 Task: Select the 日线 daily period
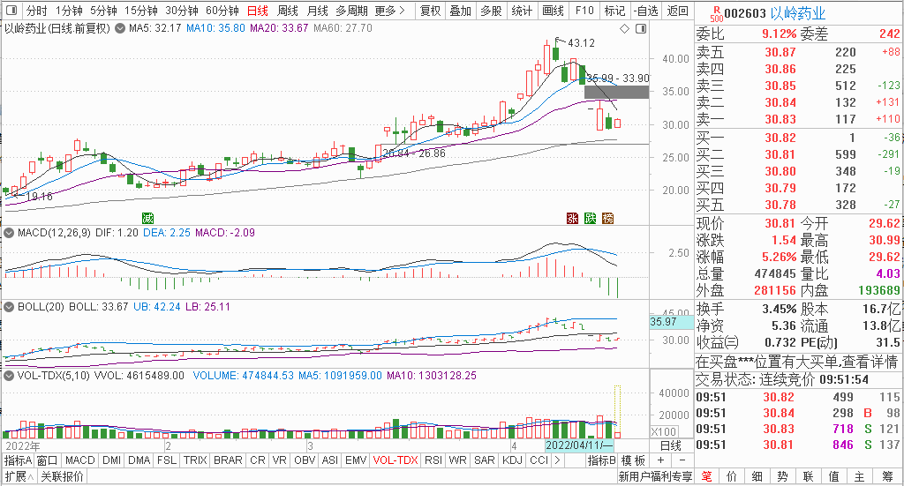pos(258,11)
